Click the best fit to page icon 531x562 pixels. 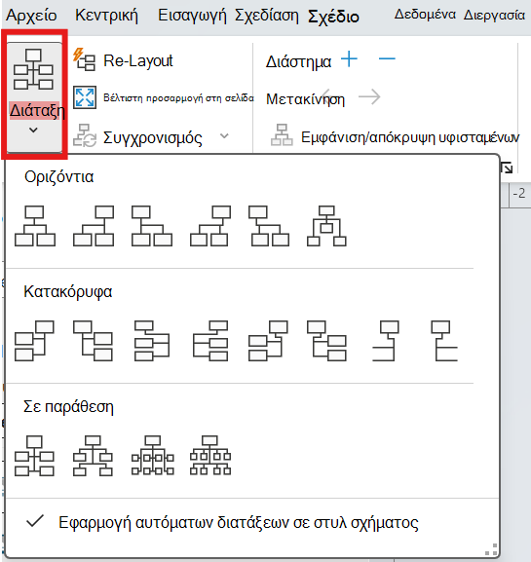(85, 97)
